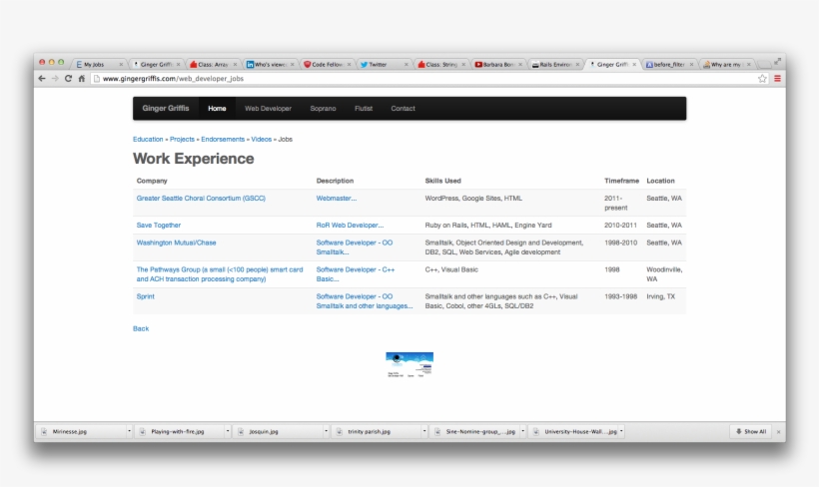The width and height of the screenshot is (819, 487).
Task: Open the Washington Mutual/Chase link
Action: point(176,243)
